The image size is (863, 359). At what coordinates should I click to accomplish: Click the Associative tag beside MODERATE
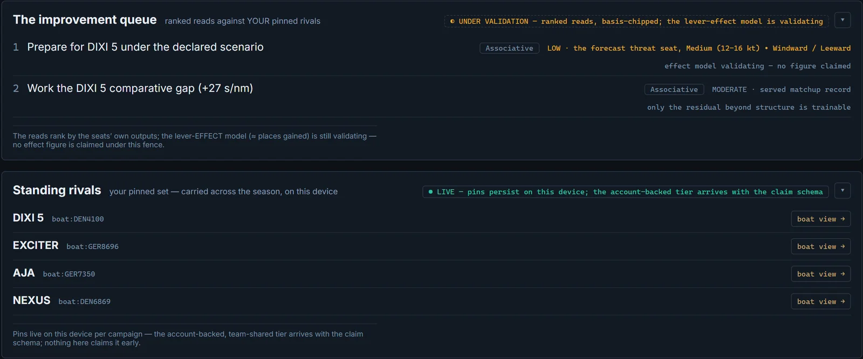pyautogui.click(x=674, y=89)
